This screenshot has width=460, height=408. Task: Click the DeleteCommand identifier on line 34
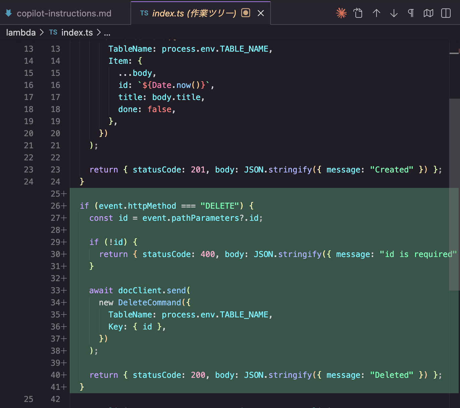150,303
